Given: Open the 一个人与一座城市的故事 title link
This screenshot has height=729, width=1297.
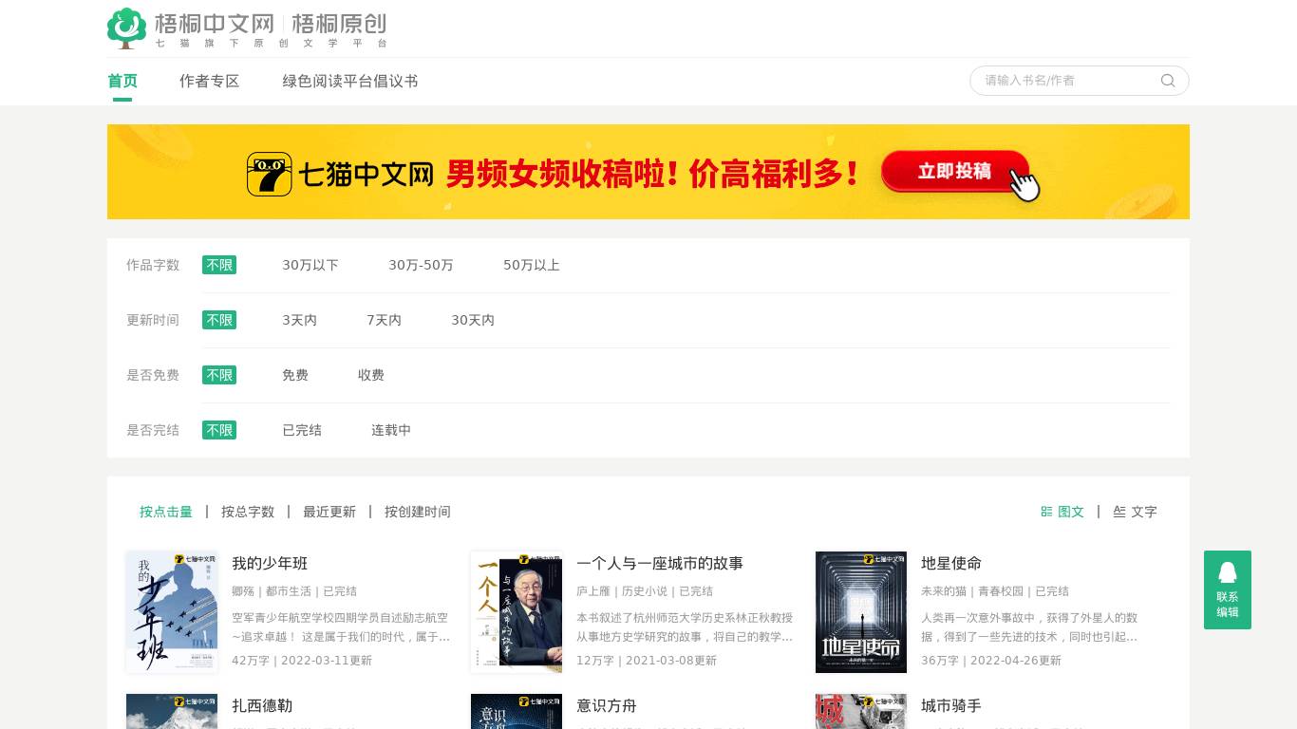Looking at the screenshot, I should pyautogui.click(x=660, y=564).
